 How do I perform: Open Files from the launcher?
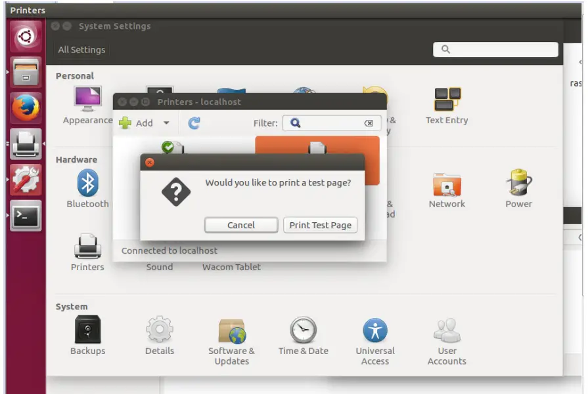coord(26,72)
